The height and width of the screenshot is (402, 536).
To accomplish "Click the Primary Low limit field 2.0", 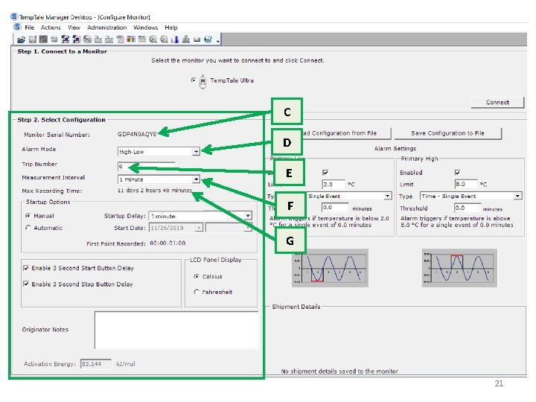I will pos(334,185).
